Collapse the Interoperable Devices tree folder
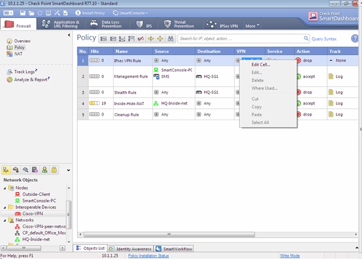 [5, 207]
